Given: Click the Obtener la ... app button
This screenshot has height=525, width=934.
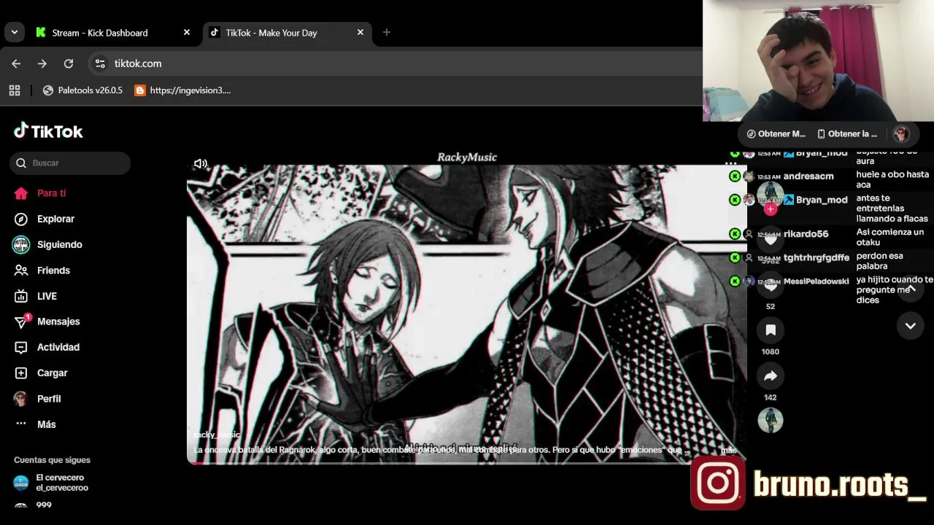Looking at the screenshot, I should [848, 133].
